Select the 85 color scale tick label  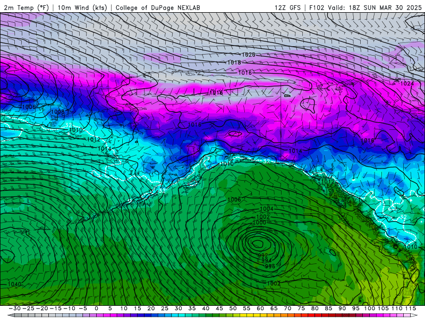328,308
